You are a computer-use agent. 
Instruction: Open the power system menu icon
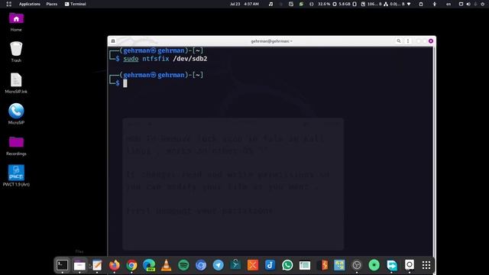click(482, 4)
